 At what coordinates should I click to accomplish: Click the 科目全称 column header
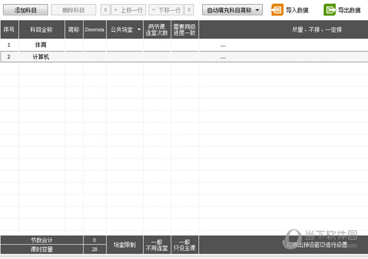click(x=41, y=29)
